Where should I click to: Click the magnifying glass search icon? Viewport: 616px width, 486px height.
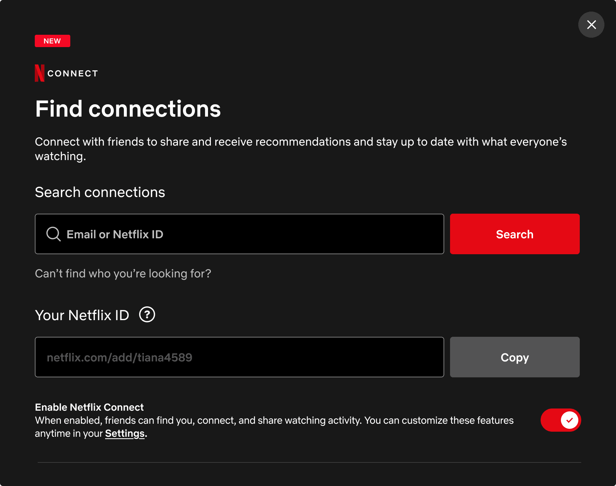[54, 234]
